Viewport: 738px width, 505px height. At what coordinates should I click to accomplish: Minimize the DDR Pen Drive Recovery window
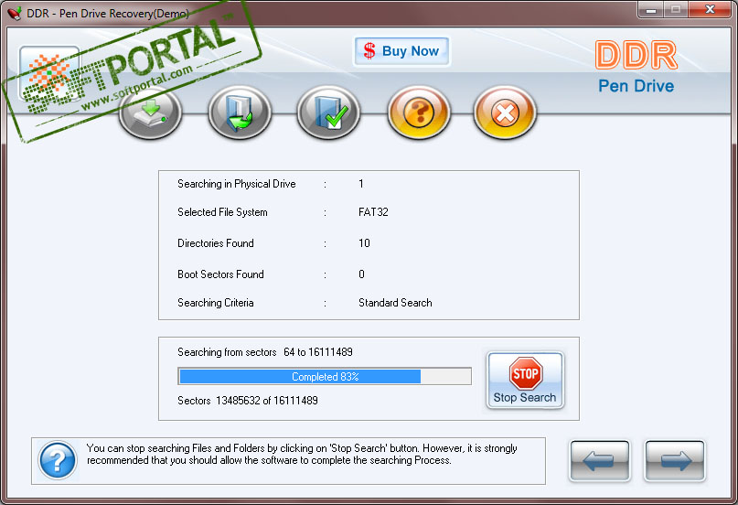[x=651, y=10]
